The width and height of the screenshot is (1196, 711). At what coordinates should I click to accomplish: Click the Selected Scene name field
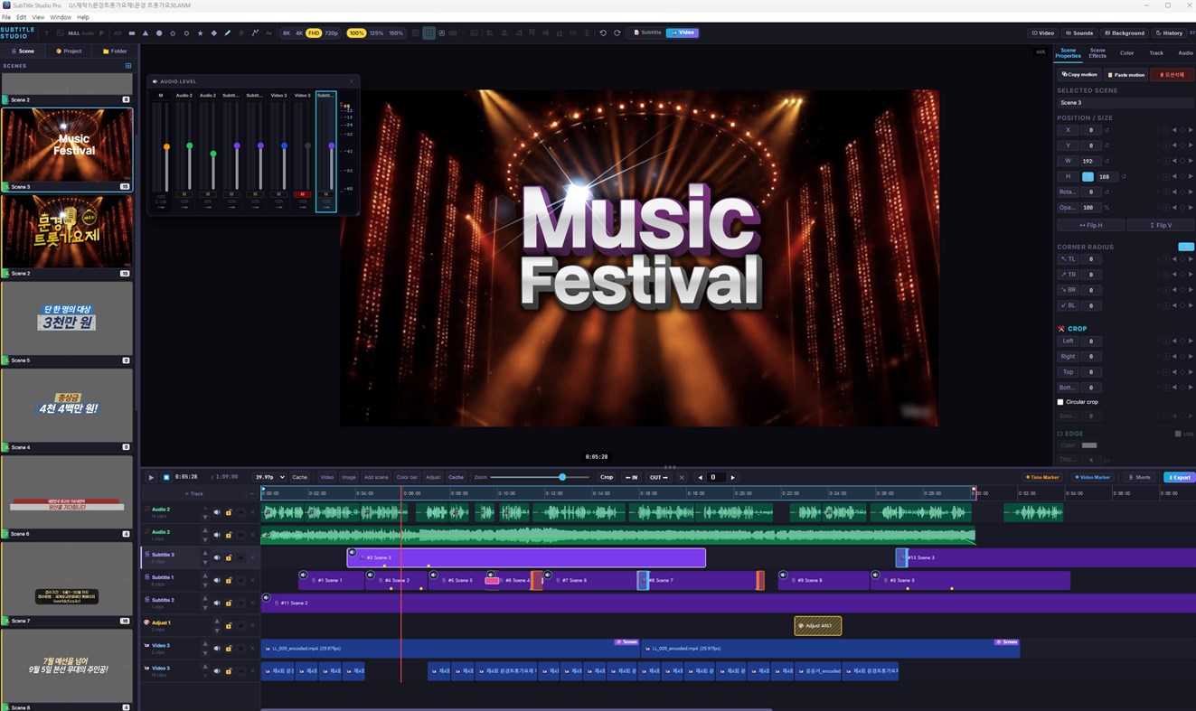1125,103
